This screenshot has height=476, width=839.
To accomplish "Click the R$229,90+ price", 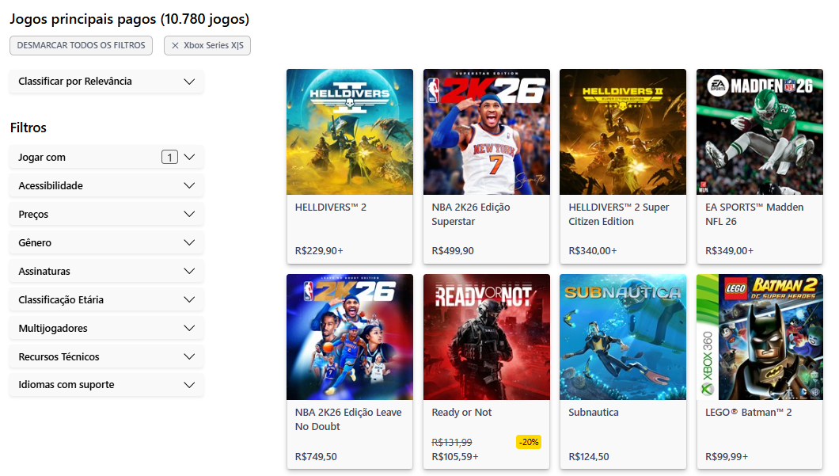I will (x=319, y=250).
